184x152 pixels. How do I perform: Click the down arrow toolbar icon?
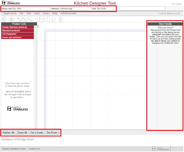(x=53, y=19)
